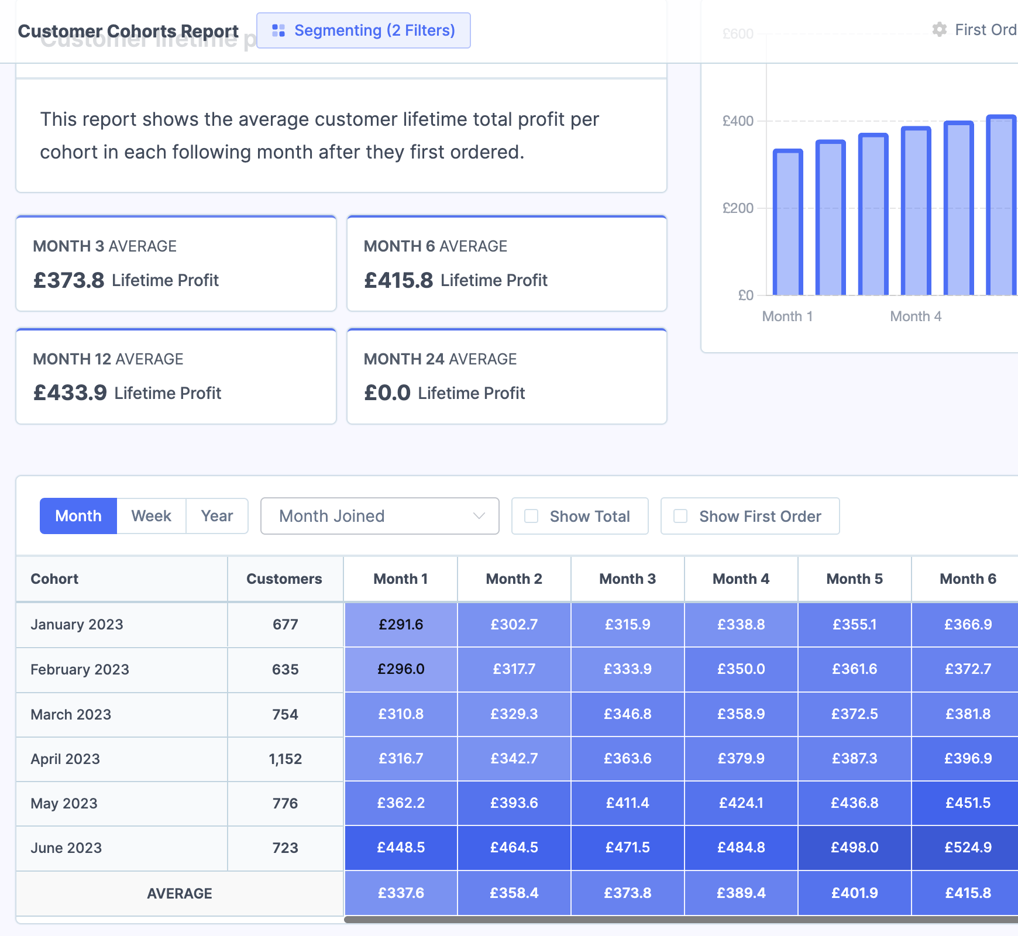
Task: Switch to the Week view tab
Action: coord(151,516)
